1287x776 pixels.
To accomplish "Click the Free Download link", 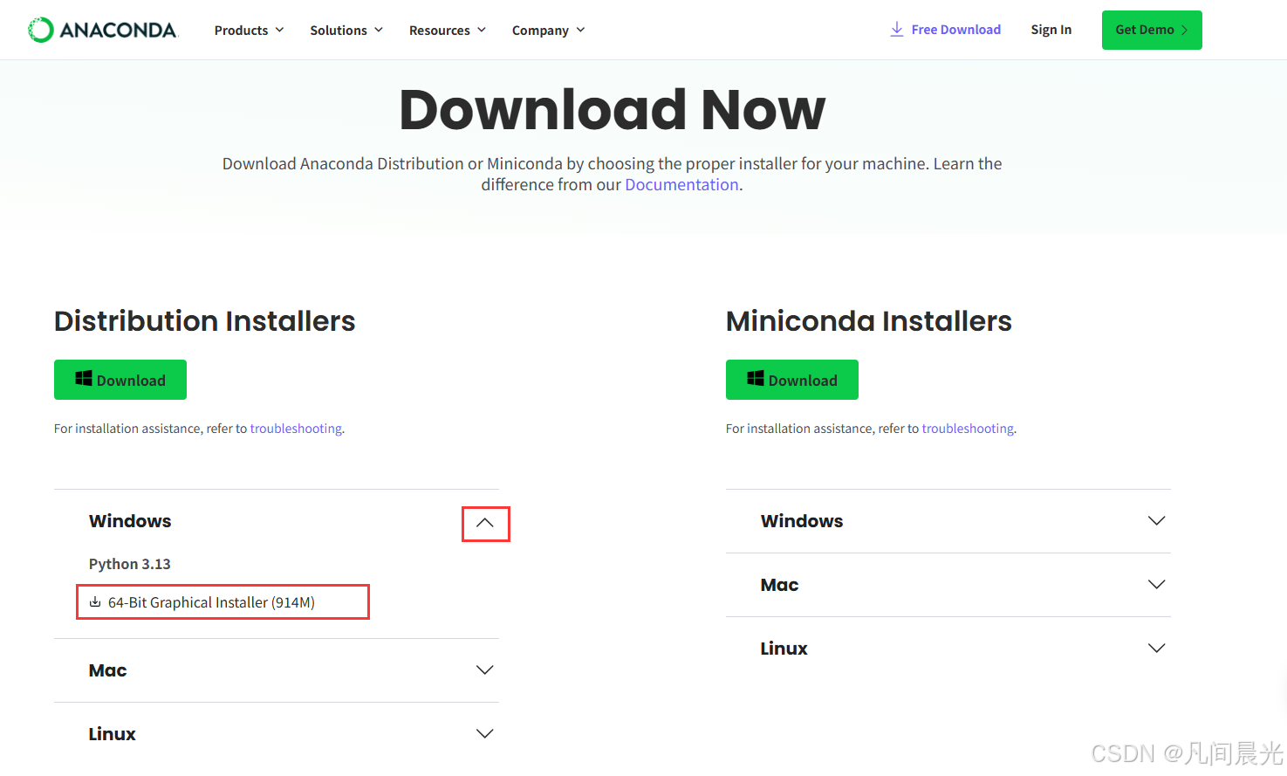I will coord(945,30).
